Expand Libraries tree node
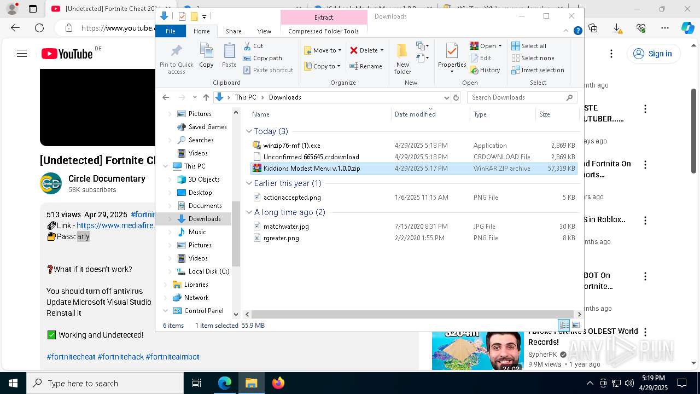The image size is (700, 394). [166, 285]
